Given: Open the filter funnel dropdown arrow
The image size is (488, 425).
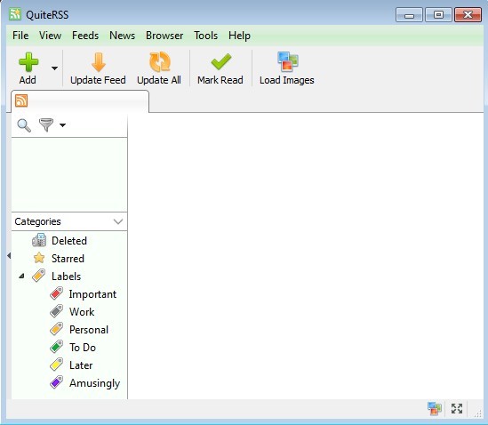Looking at the screenshot, I should tap(62, 125).
